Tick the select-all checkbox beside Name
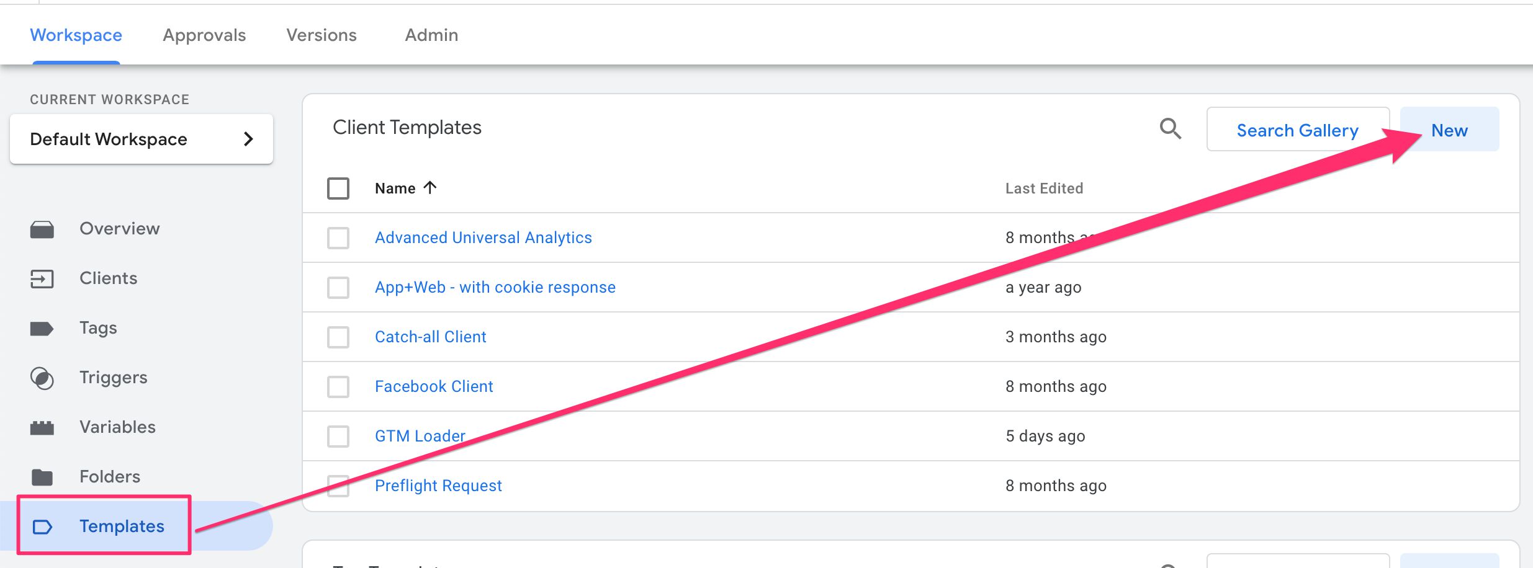This screenshot has height=568, width=1533. [x=338, y=189]
